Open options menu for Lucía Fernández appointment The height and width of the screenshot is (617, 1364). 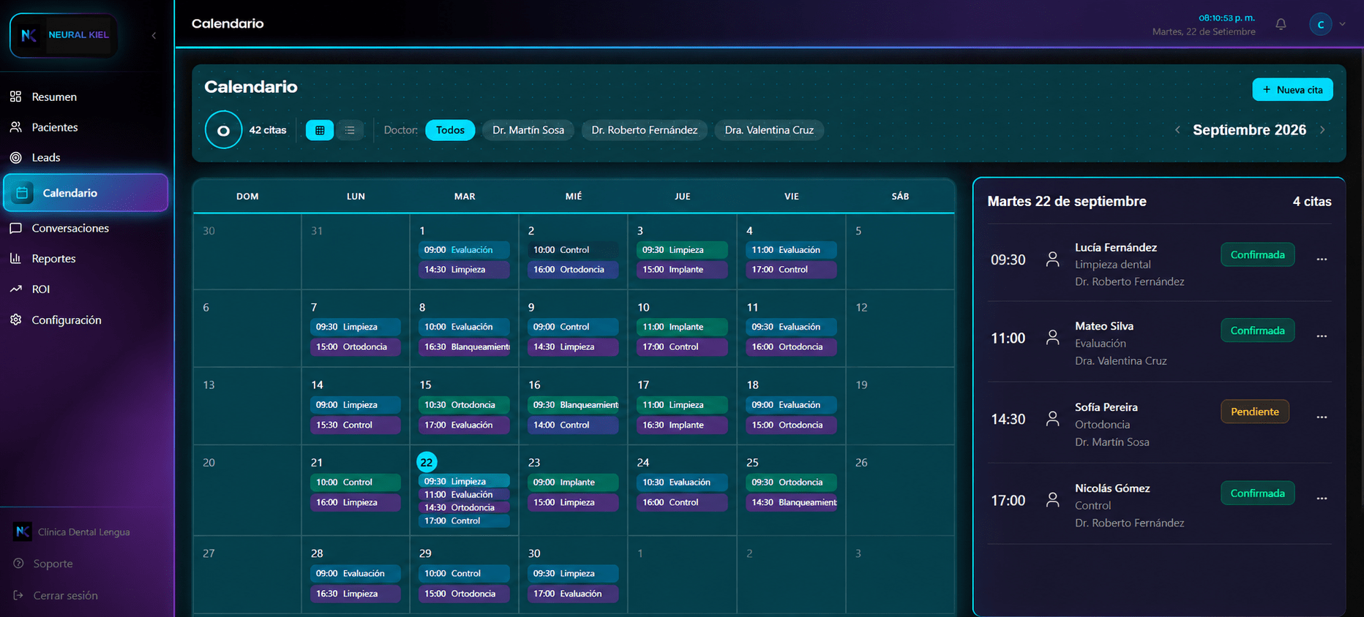(x=1322, y=260)
